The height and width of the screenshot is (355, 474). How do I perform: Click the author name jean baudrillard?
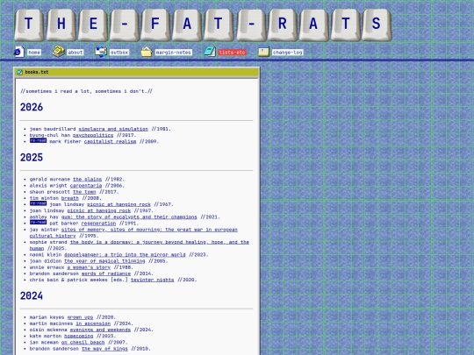pyautogui.click(x=53, y=129)
